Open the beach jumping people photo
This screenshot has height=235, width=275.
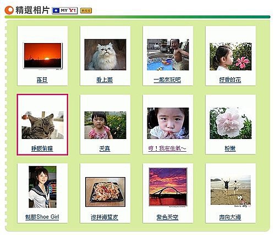(230, 190)
